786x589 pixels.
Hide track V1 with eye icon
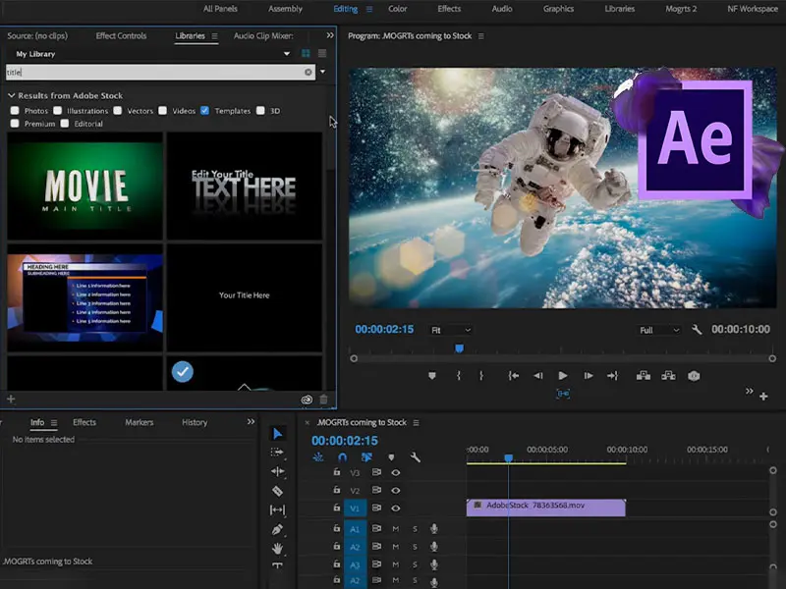click(x=396, y=508)
